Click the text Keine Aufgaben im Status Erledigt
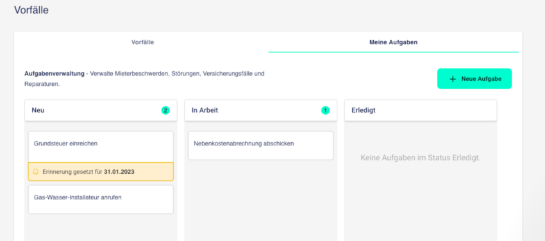Screen dimensions: 545x241 coord(421,158)
